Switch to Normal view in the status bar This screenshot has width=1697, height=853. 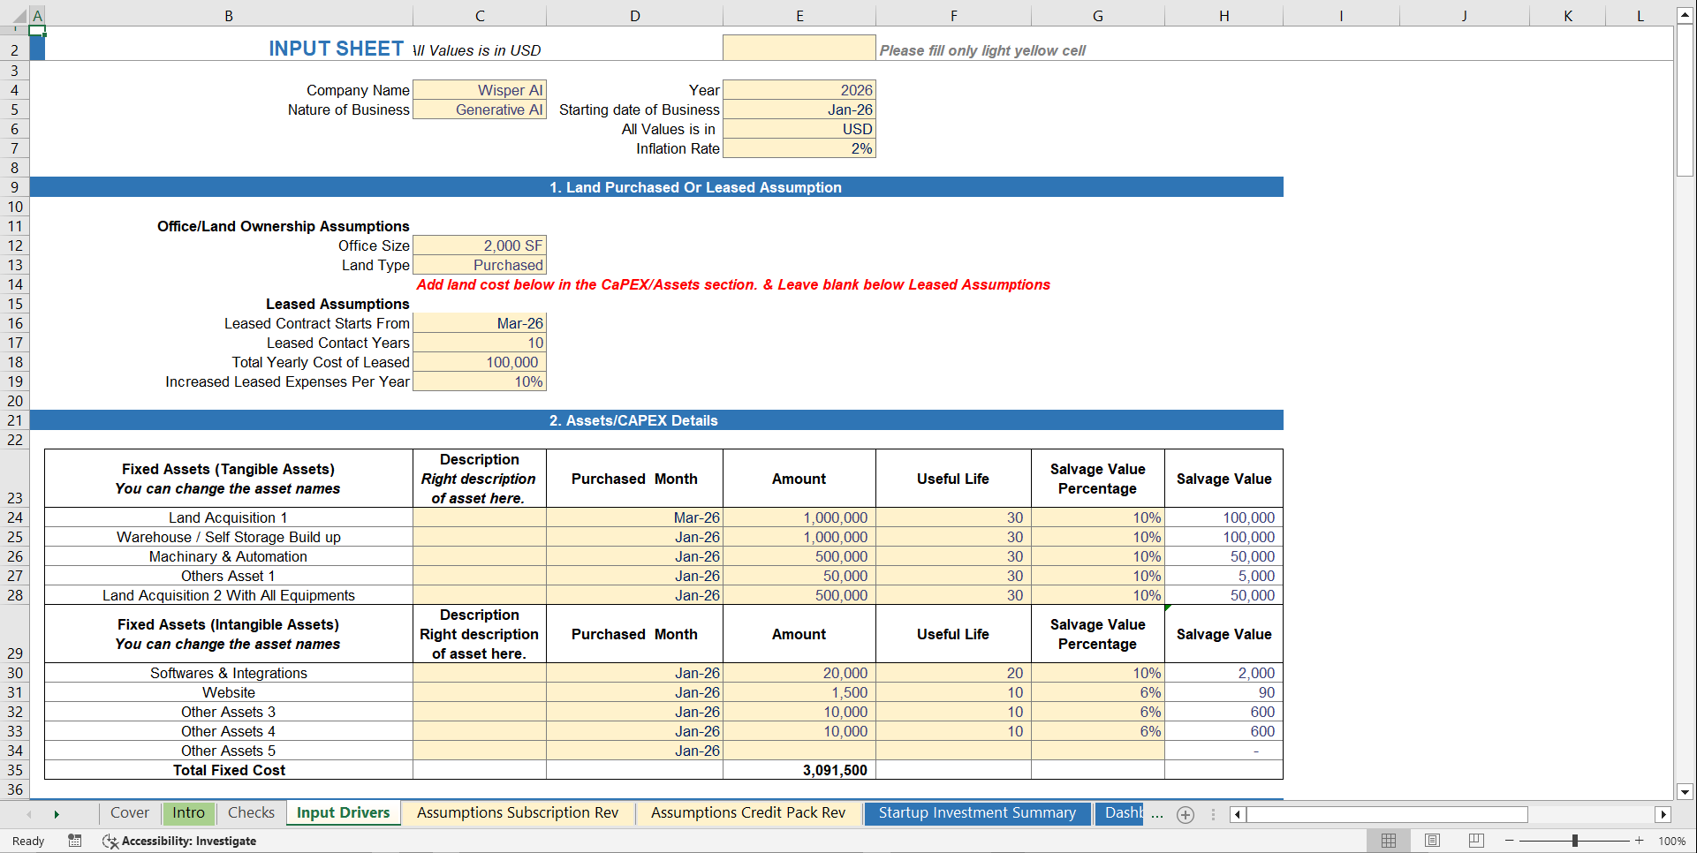tap(1388, 841)
